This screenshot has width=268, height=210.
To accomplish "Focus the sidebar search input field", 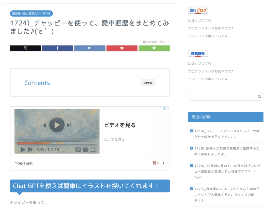I will (222, 97).
